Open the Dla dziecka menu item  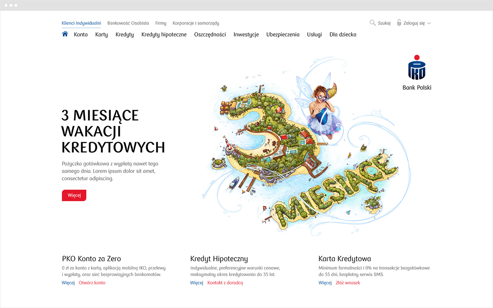pyautogui.click(x=343, y=34)
